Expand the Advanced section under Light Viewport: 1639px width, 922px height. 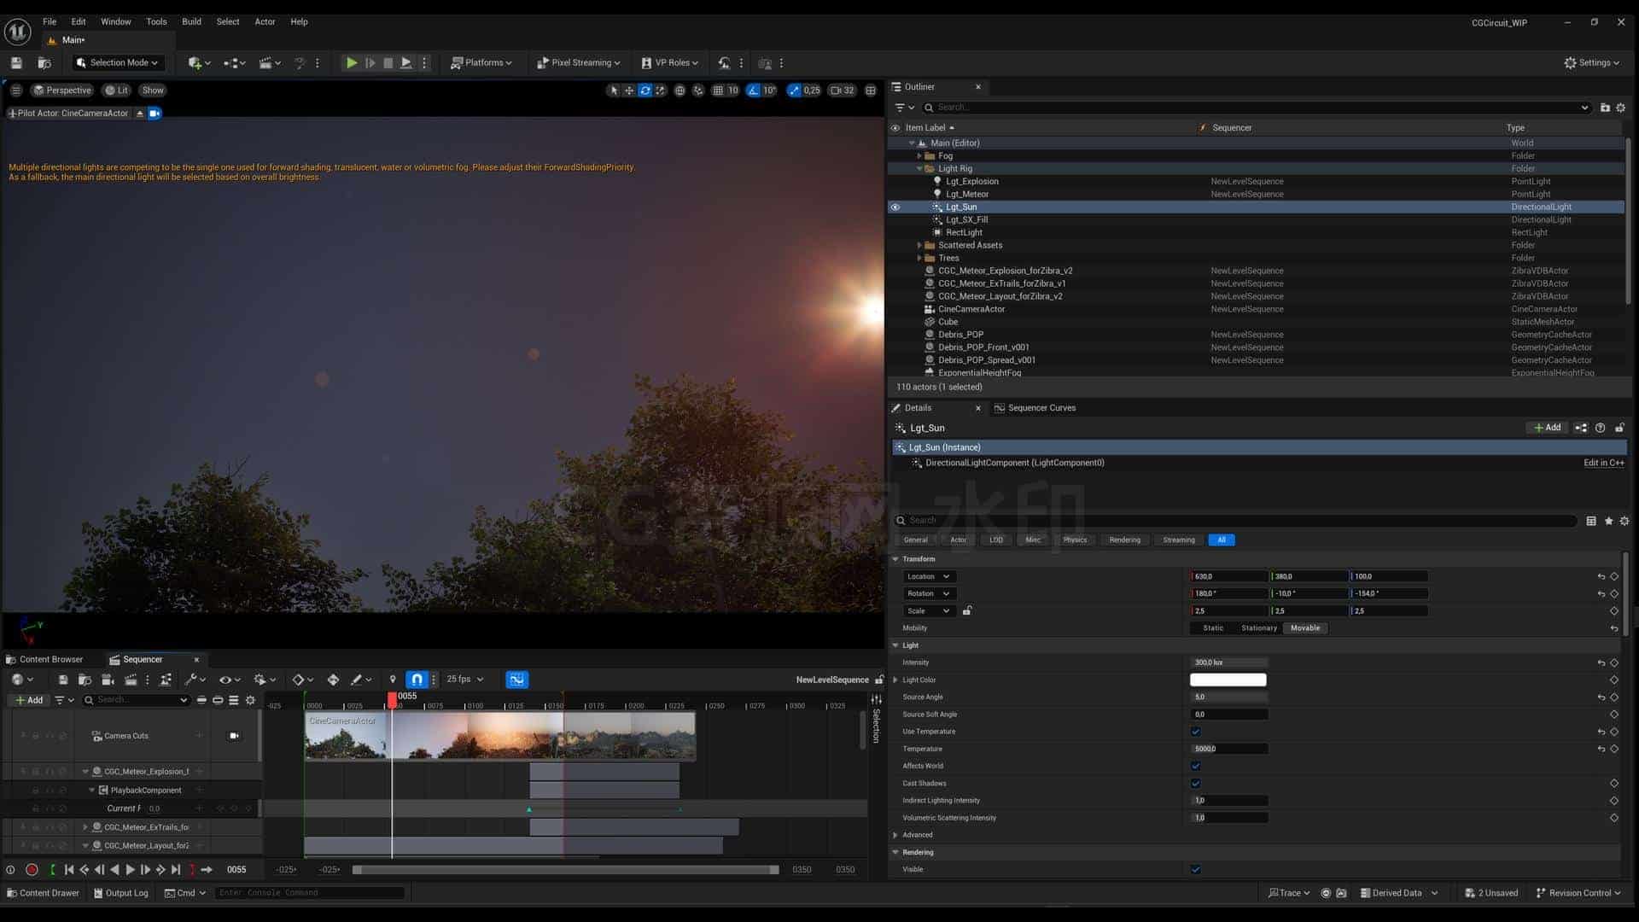pyautogui.click(x=895, y=836)
